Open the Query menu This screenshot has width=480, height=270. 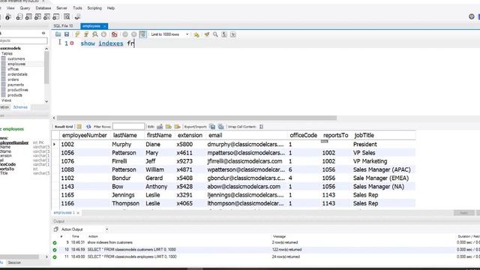[25, 8]
